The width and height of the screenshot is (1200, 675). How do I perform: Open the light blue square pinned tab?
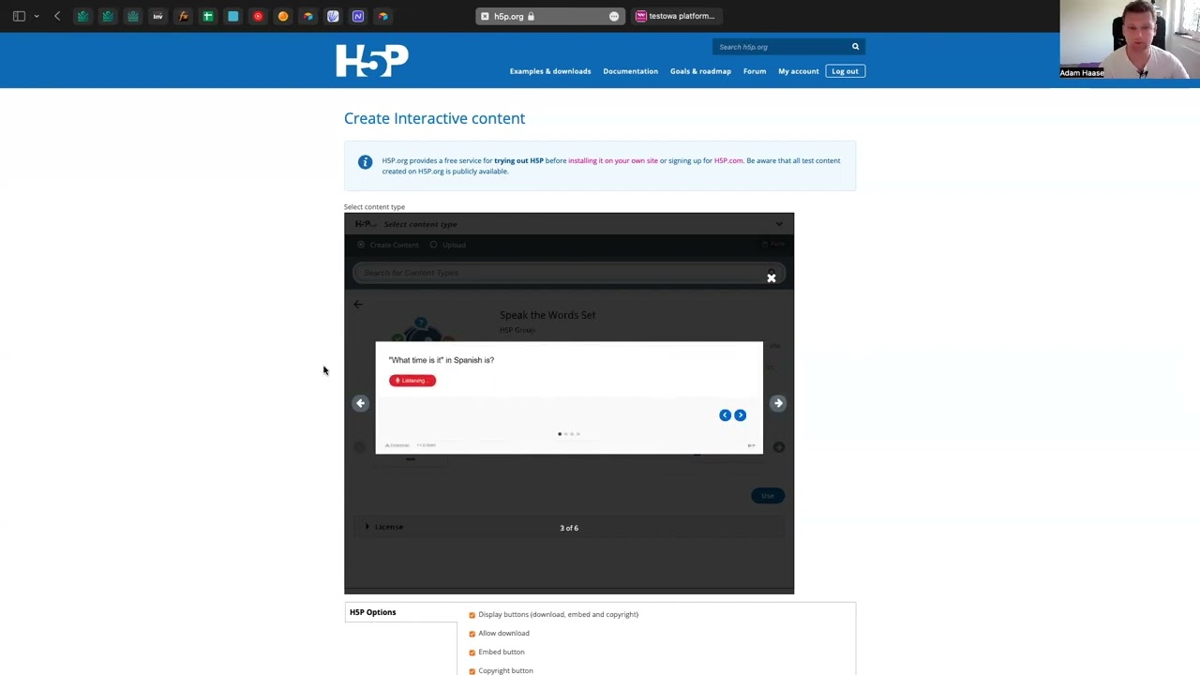232,16
